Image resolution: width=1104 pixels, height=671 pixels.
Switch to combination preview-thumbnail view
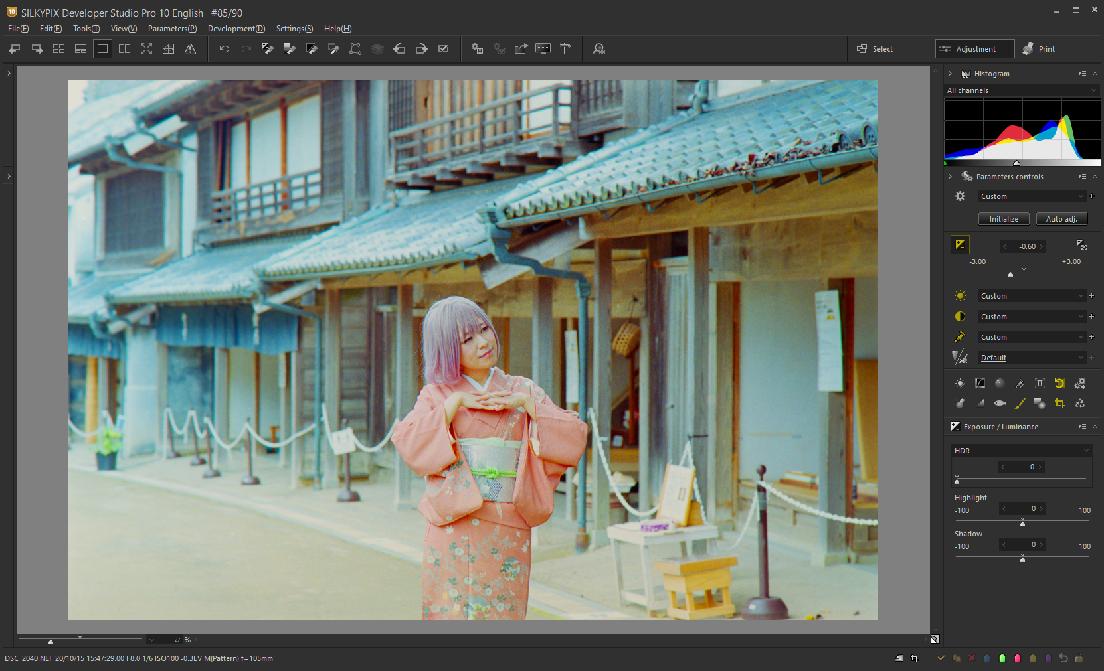[x=81, y=49]
